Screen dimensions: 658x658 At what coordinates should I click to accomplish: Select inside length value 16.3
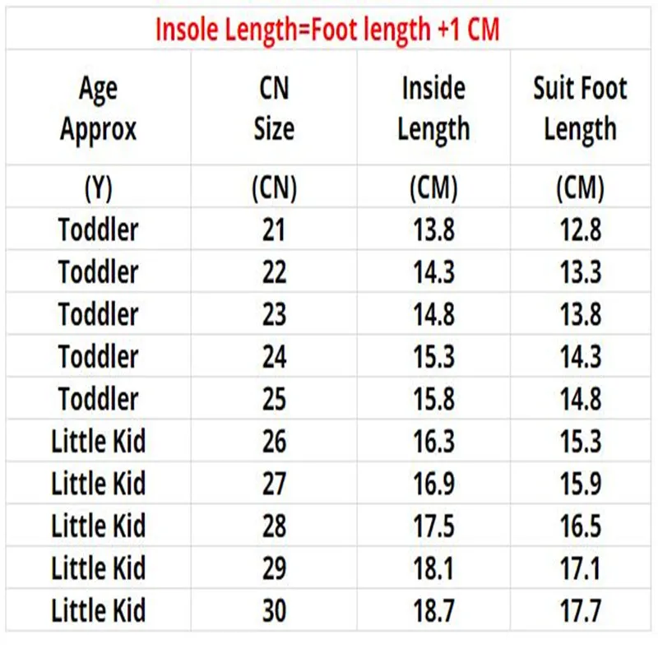pyautogui.click(x=434, y=442)
